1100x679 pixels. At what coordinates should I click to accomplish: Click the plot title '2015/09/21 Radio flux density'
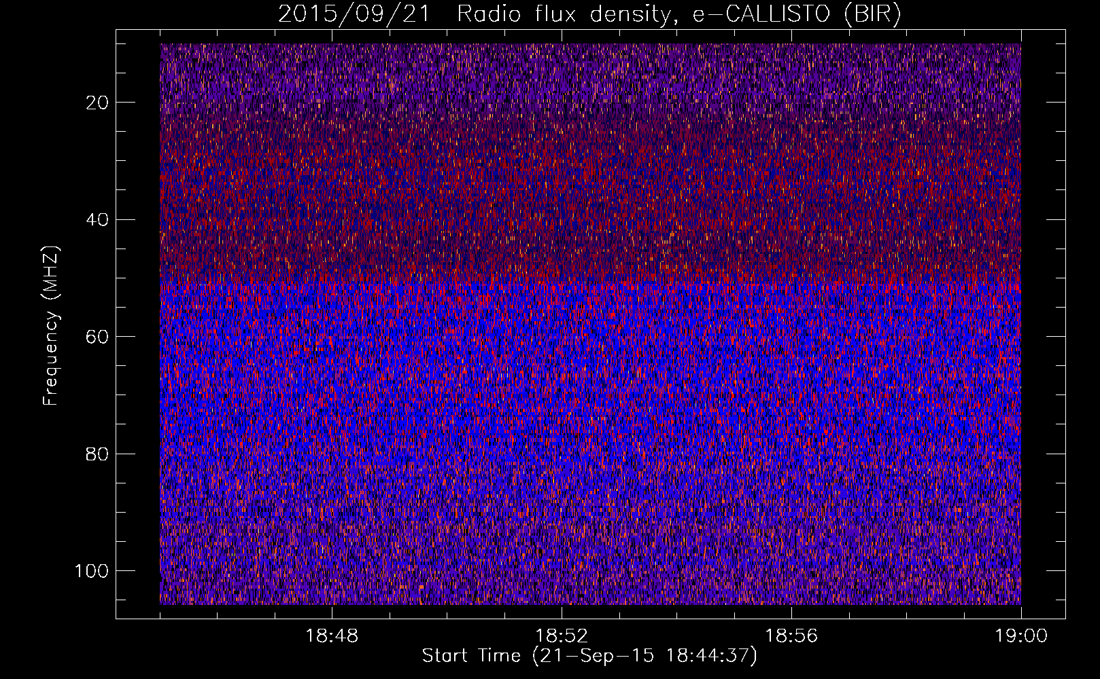(x=589, y=14)
